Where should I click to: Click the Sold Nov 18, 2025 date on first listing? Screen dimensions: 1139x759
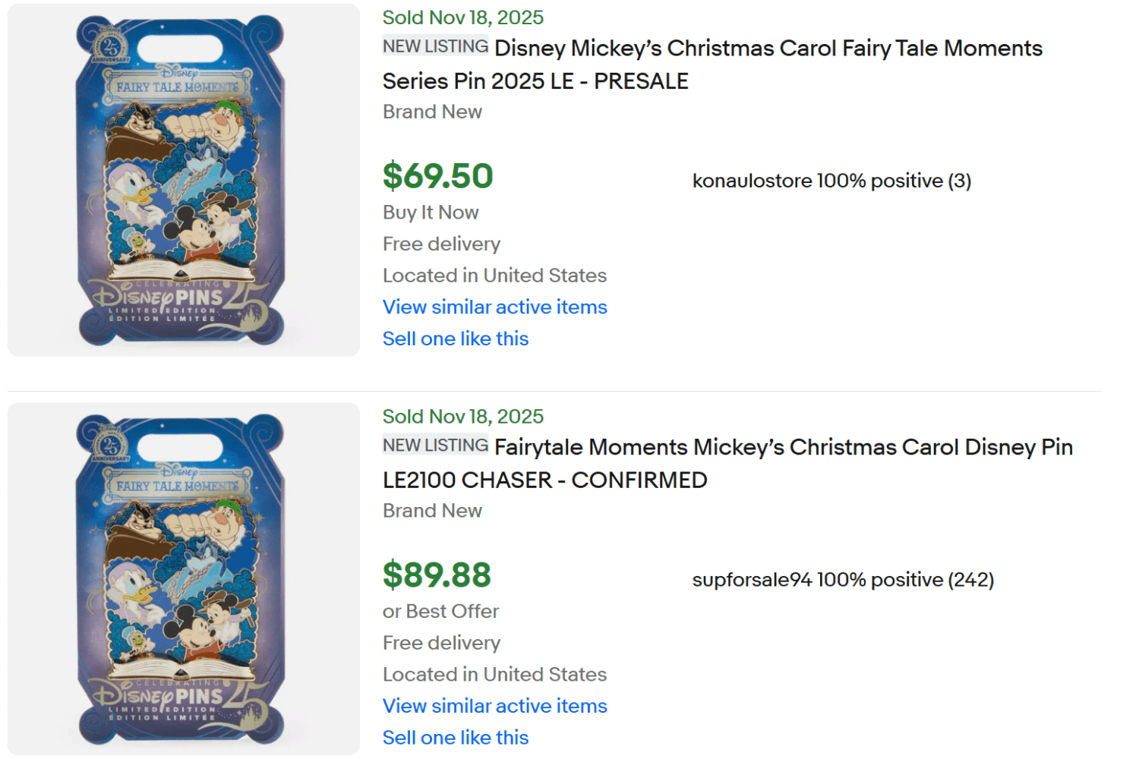pos(462,17)
